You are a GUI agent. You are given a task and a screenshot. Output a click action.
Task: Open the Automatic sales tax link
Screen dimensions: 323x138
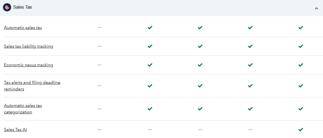[23, 27]
